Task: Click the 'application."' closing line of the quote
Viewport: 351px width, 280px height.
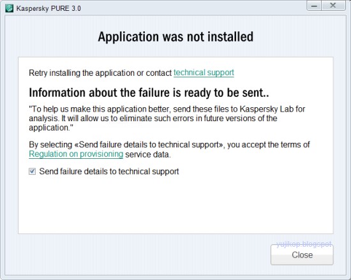Action: pos(51,128)
